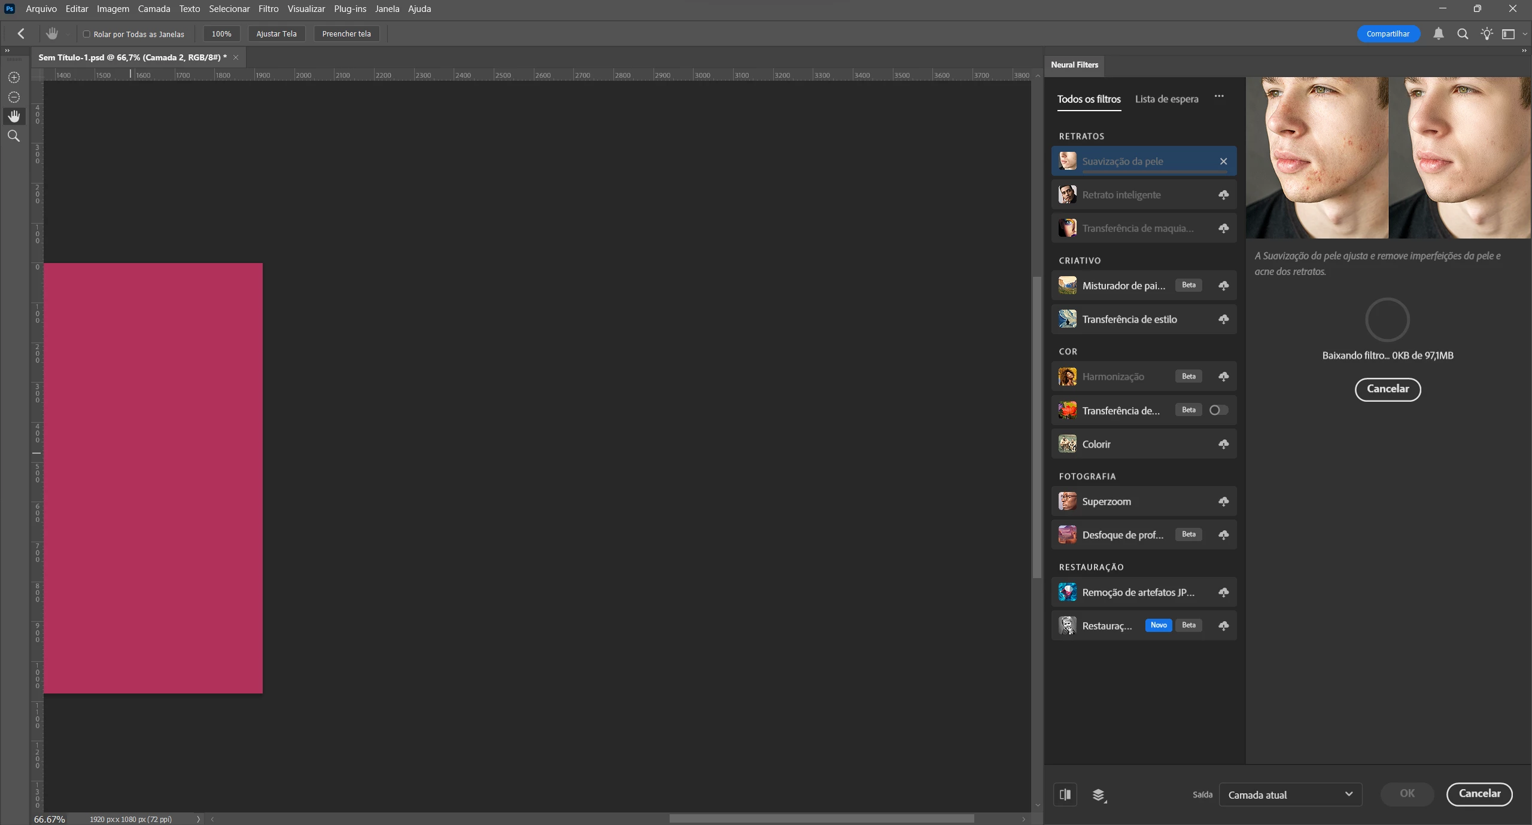The width and height of the screenshot is (1532, 825).
Task: Click the Preencher tela button
Action: pos(346,34)
